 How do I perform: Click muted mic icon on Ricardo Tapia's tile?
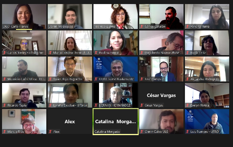4,105
